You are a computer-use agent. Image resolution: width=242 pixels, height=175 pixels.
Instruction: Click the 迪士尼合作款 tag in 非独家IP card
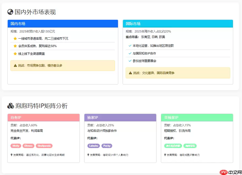174,146
